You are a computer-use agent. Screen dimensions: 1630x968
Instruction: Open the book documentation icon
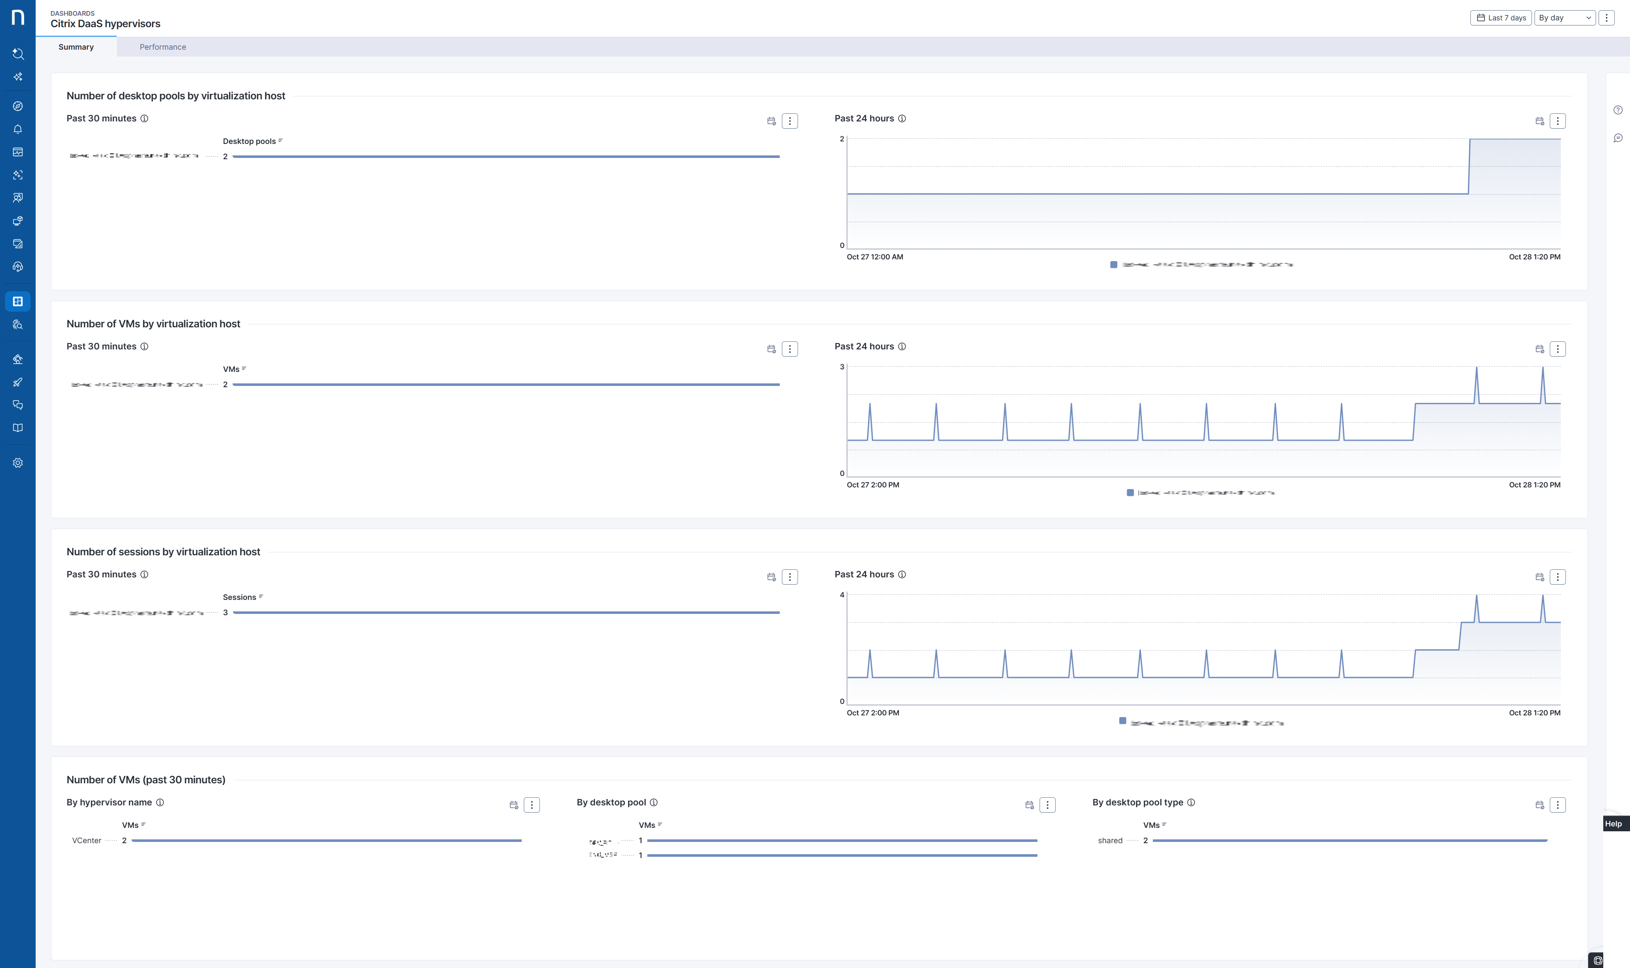coord(17,428)
